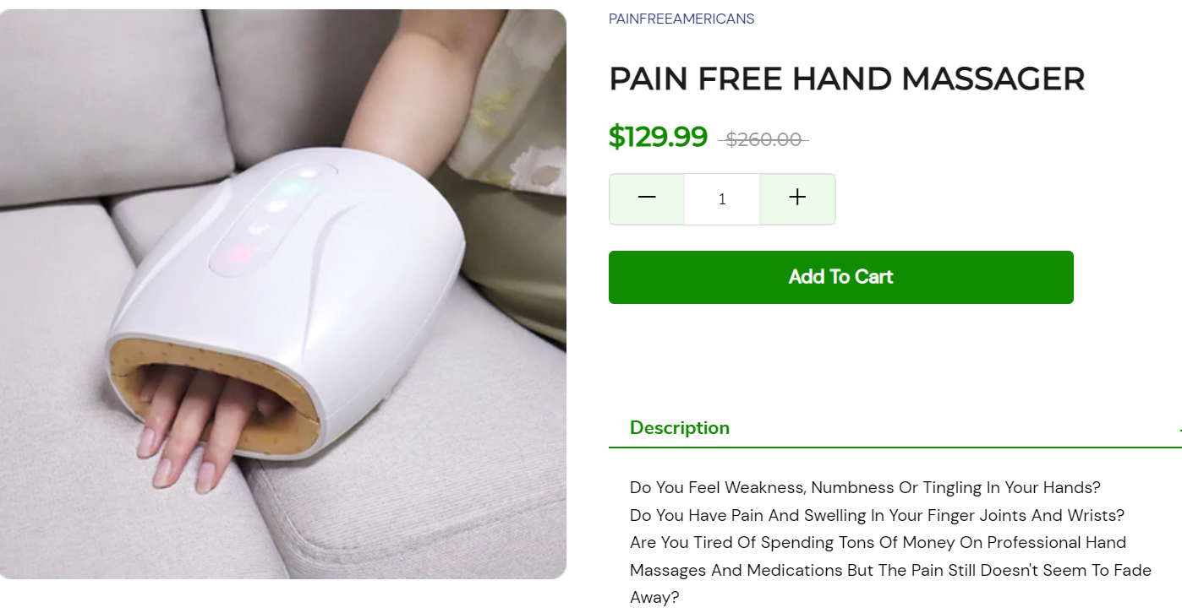
Task: Select the Description tab heading
Action: click(680, 427)
